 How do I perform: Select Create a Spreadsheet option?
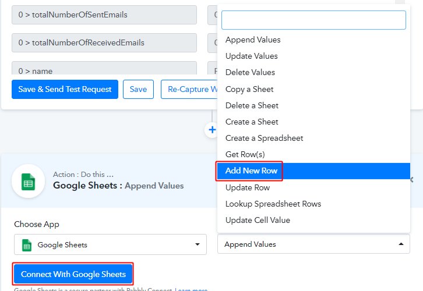tap(313, 139)
